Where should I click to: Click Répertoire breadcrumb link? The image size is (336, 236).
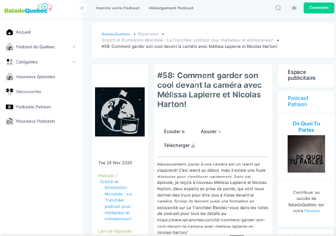coord(148,34)
